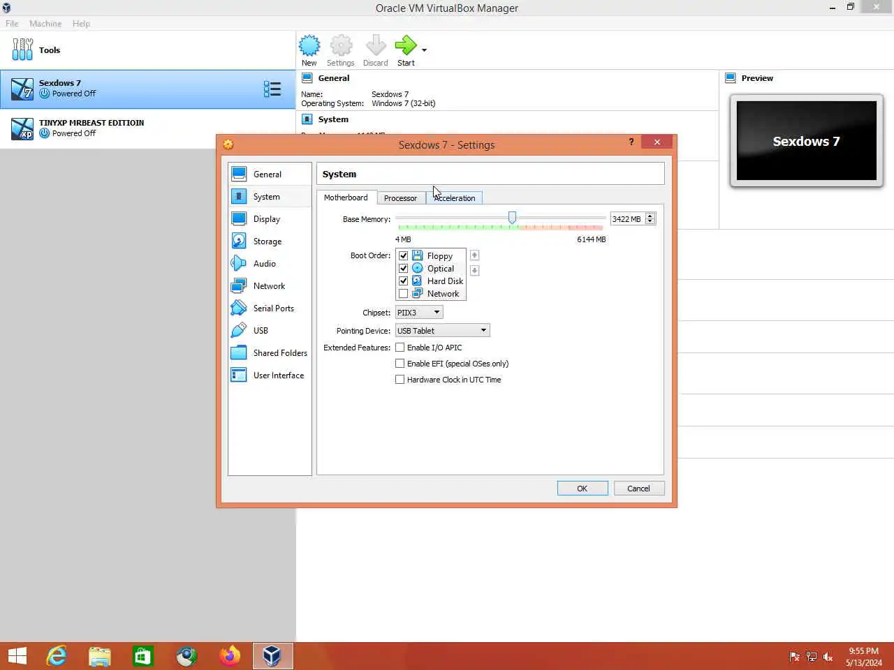Open the User Interface settings category
The height and width of the screenshot is (670, 894).
pos(270,375)
